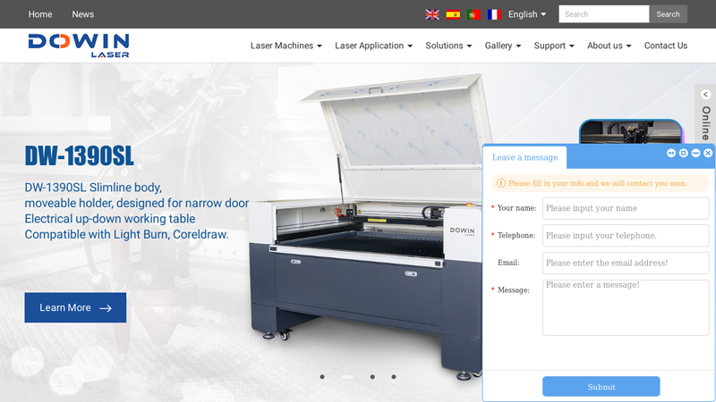This screenshot has height=402, width=716.
Task: Click the DW-1390SL headline text
Action: (x=79, y=156)
